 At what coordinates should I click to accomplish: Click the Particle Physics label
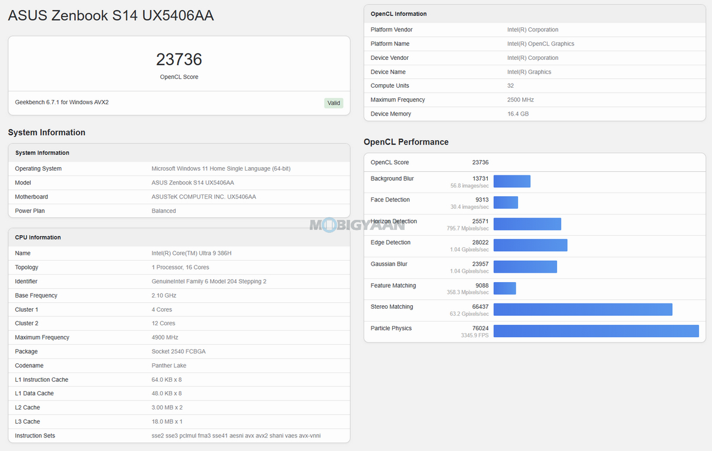coord(391,328)
